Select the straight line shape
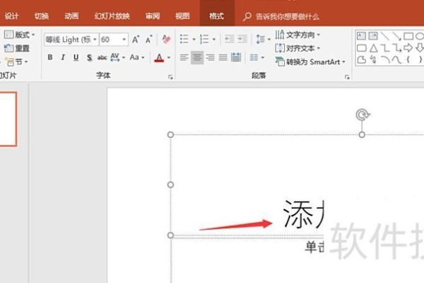 coord(385,36)
